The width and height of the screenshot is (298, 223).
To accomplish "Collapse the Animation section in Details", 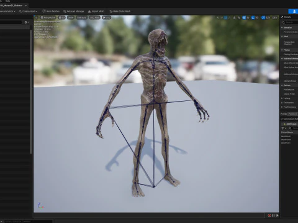I will click(x=282, y=27).
